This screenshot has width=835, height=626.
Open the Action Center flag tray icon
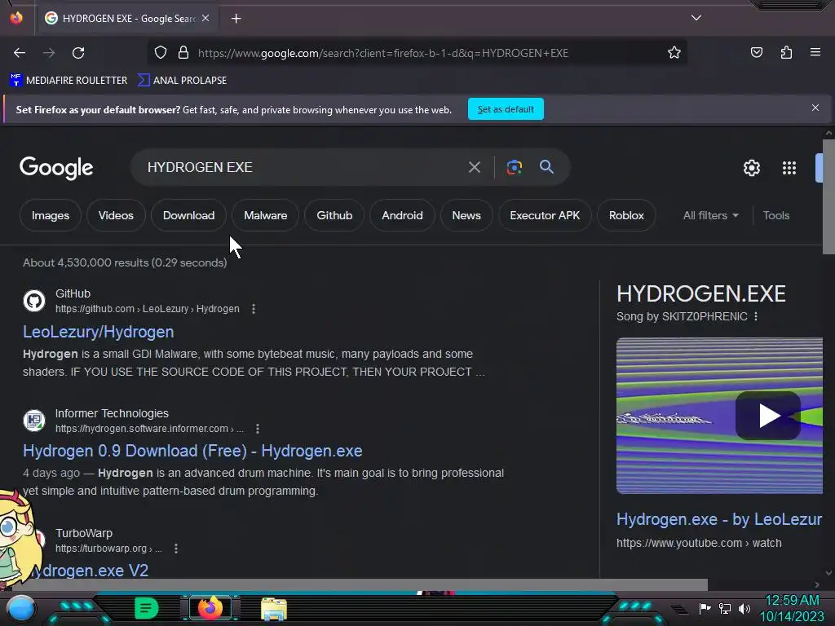(705, 608)
